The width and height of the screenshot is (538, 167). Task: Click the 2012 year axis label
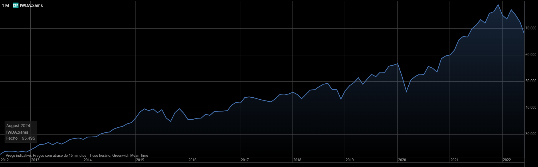point(5,160)
